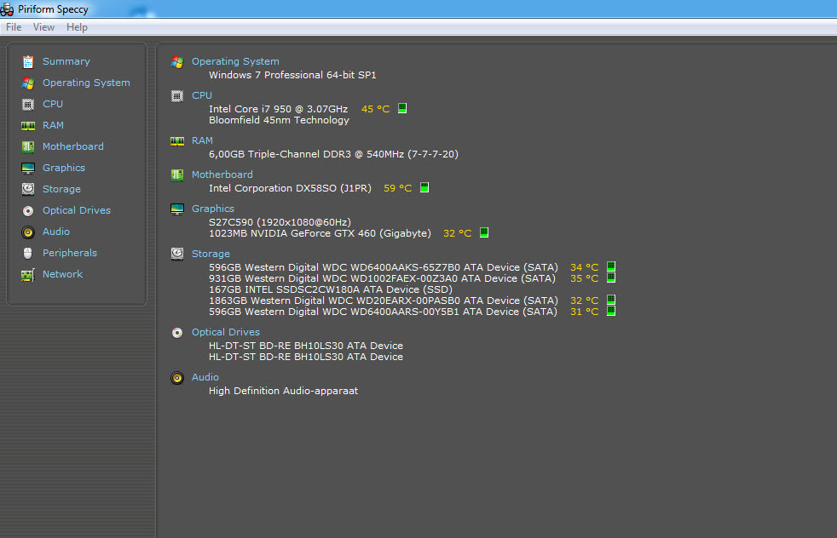Click the Optical Drives disc icon in summary
837x538 pixels.
(x=177, y=333)
